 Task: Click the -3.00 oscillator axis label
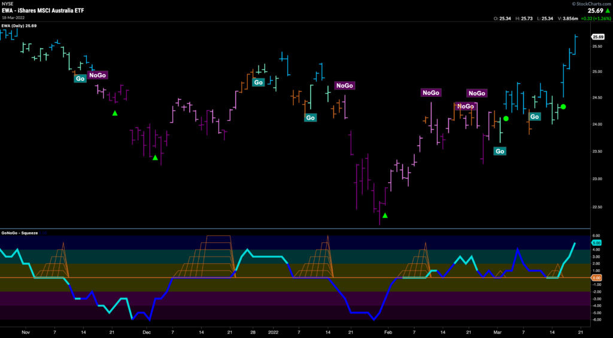click(x=596, y=299)
